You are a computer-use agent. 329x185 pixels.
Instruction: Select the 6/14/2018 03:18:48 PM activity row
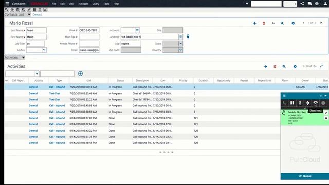tap(142, 143)
